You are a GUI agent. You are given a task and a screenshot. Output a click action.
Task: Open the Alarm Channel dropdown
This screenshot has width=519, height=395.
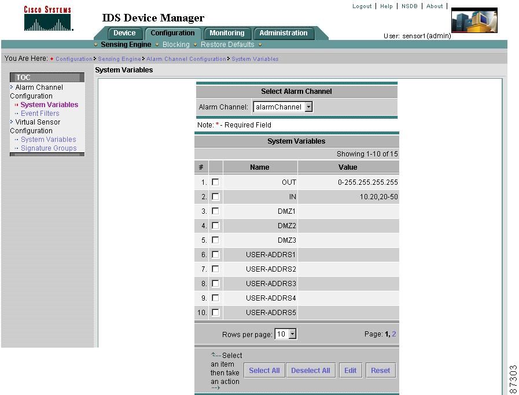pos(308,107)
